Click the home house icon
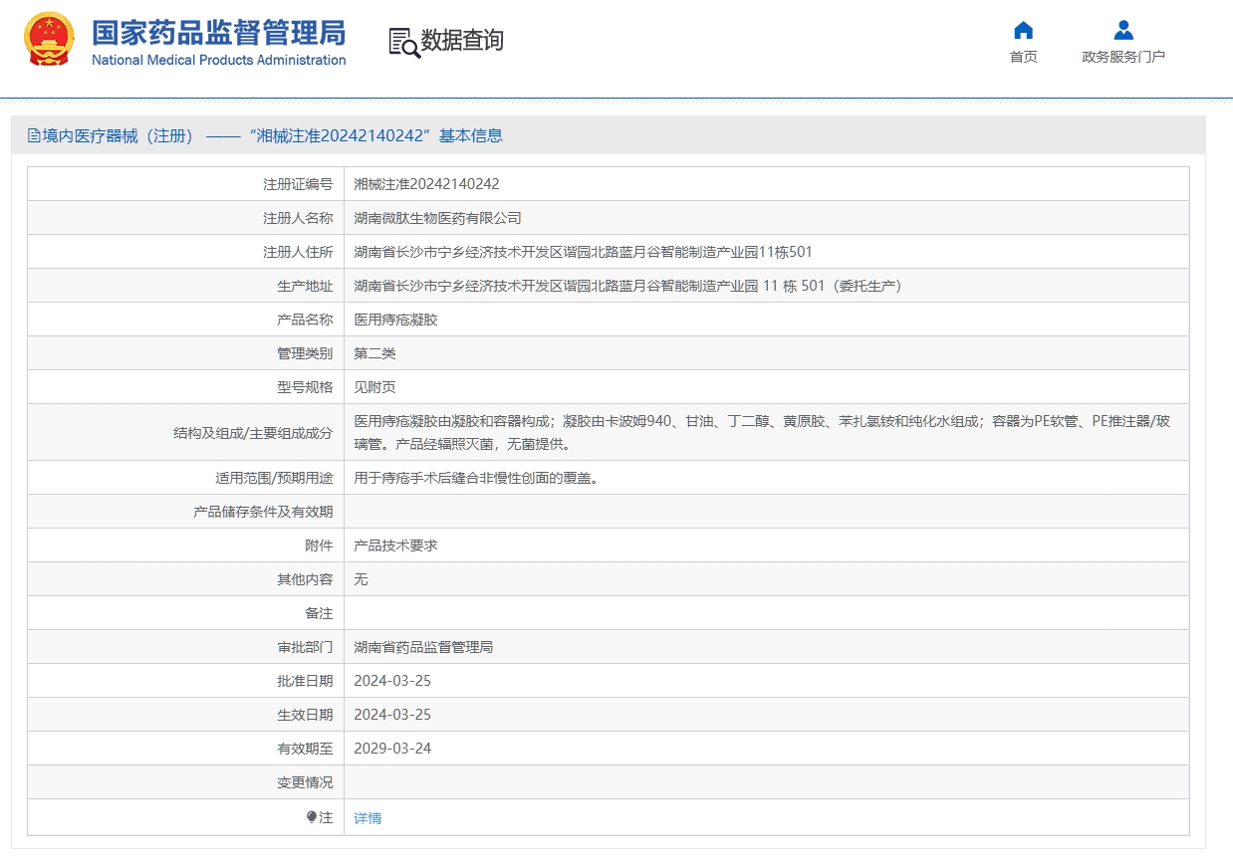Image resolution: width=1233 pixels, height=867 pixels. (1023, 30)
